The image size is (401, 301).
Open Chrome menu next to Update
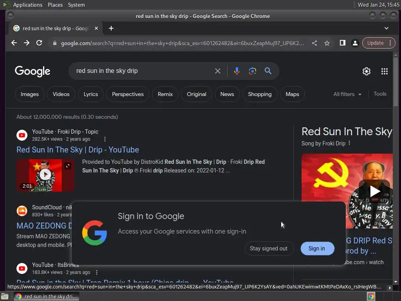(x=390, y=43)
